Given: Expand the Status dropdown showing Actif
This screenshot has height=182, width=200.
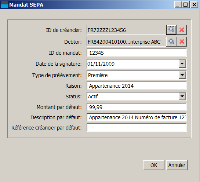Looking at the screenshot, I should tap(182, 96).
